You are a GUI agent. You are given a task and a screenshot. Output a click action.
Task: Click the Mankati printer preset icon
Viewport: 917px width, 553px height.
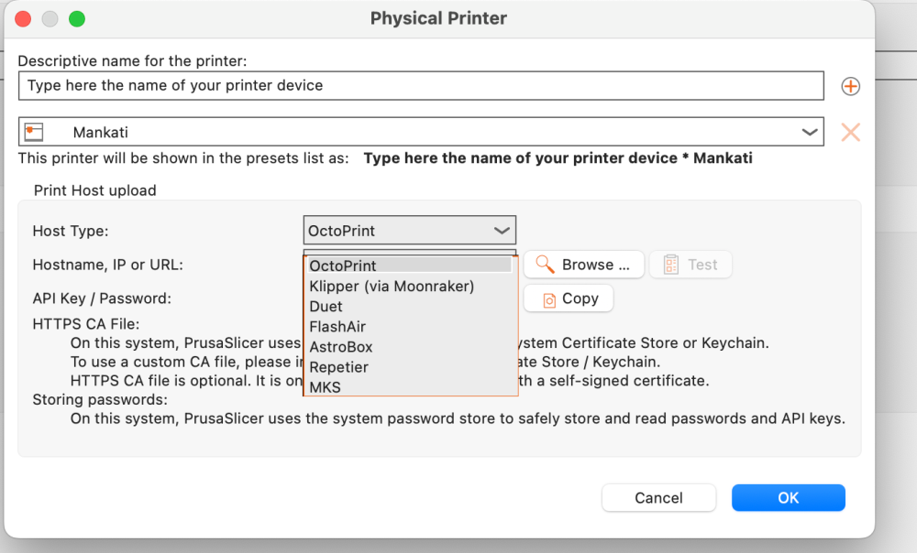(35, 132)
